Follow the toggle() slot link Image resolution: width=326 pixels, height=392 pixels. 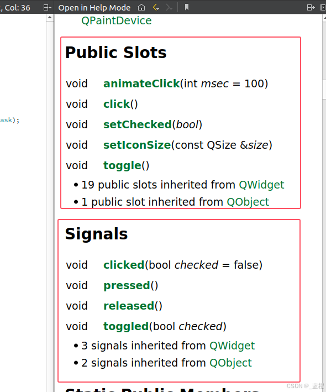tap(123, 165)
